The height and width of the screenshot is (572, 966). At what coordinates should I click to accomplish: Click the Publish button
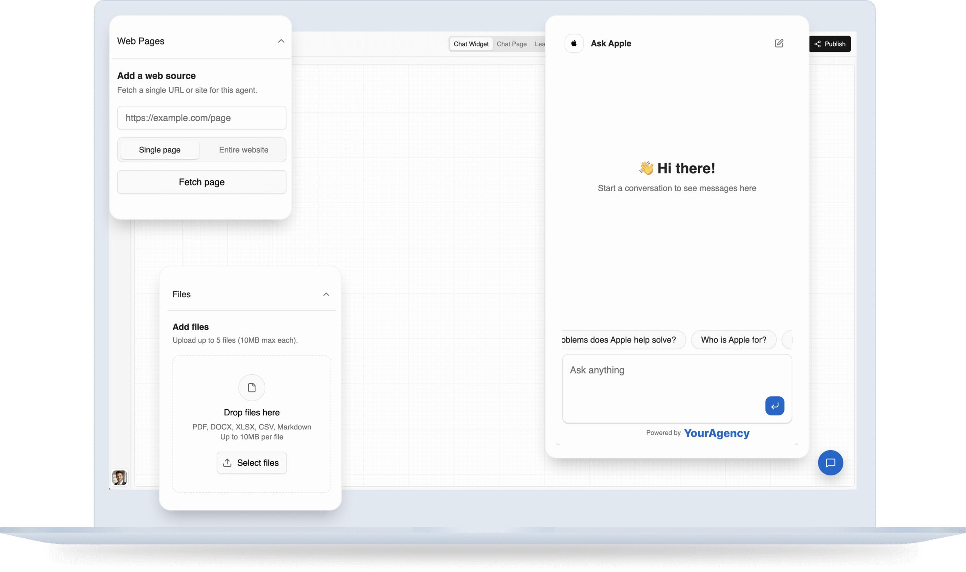click(829, 44)
